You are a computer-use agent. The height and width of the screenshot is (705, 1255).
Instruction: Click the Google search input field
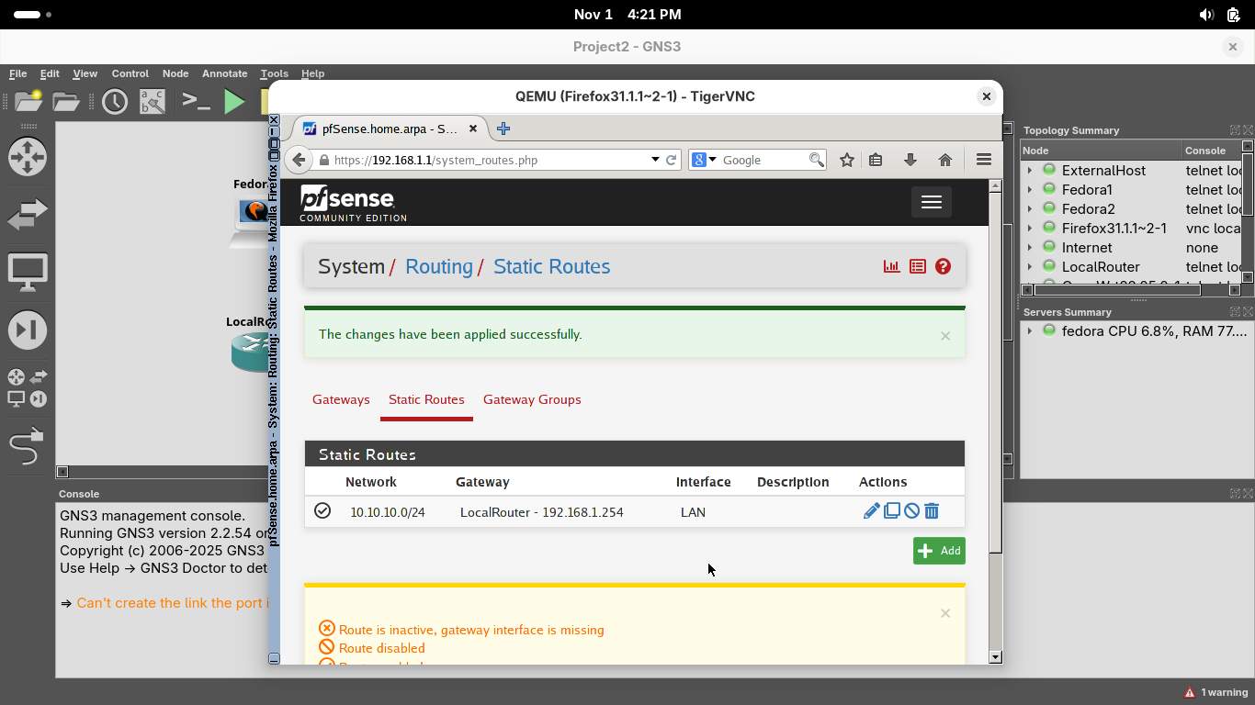(763, 160)
